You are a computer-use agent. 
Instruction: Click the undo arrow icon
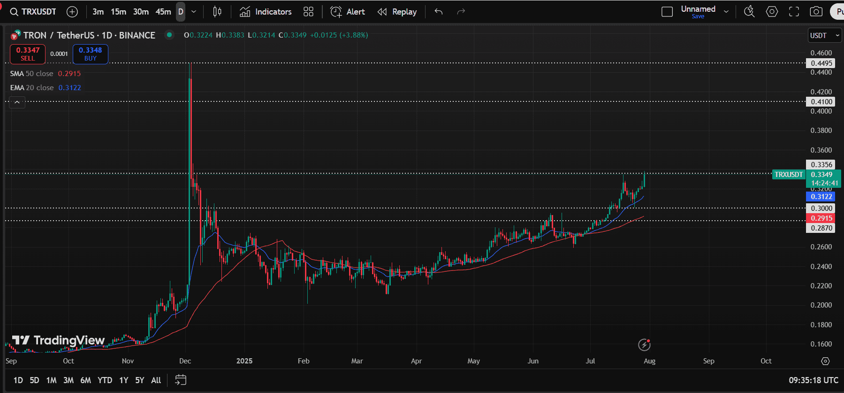pyautogui.click(x=439, y=12)
